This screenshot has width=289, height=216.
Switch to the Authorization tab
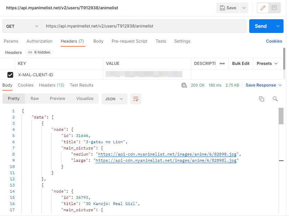[x=39, y=41]
